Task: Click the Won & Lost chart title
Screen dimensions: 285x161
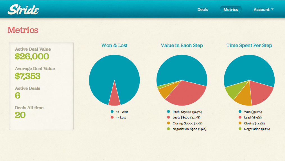Action: pos(114,45)
